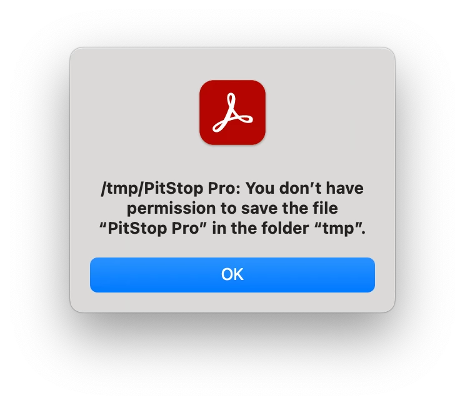Dismiss the permission error with OK

coord(232,274)
